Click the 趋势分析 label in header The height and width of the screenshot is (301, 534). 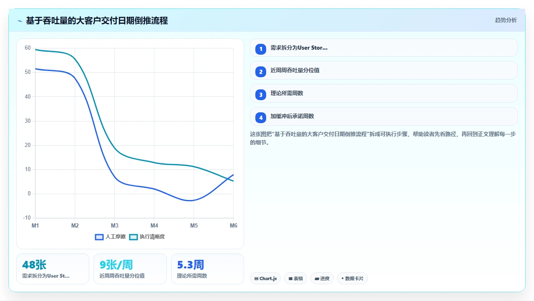pos(506,20)
